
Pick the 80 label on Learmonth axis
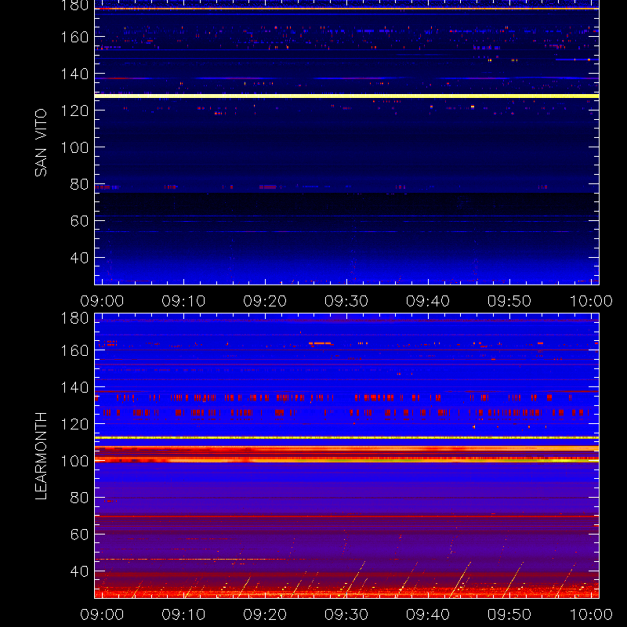(79, 498)
